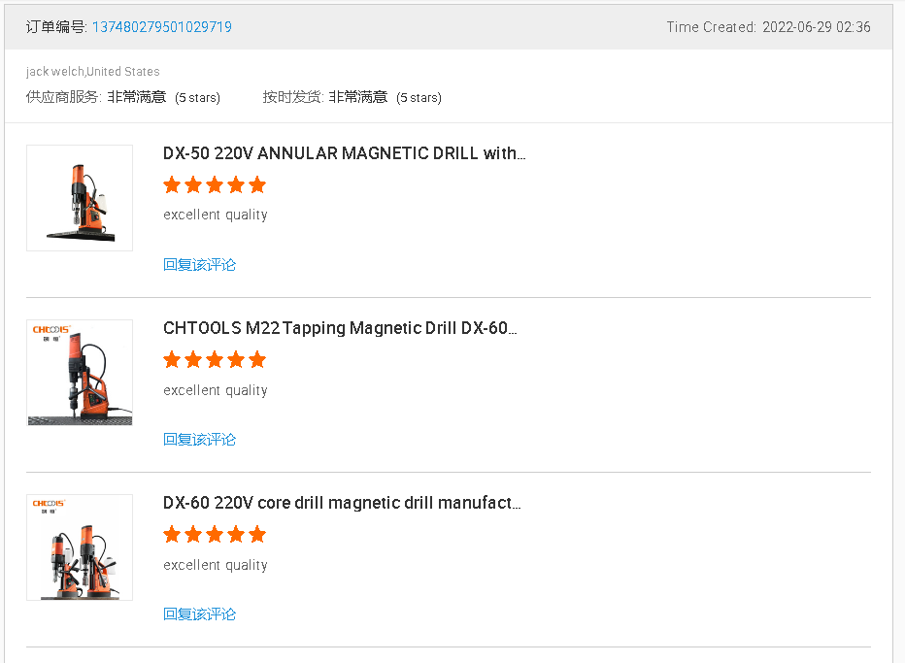Click the third star of the CHTOOLS M22 rating
The width and height of the screenshot is (905, 663).
215,360
